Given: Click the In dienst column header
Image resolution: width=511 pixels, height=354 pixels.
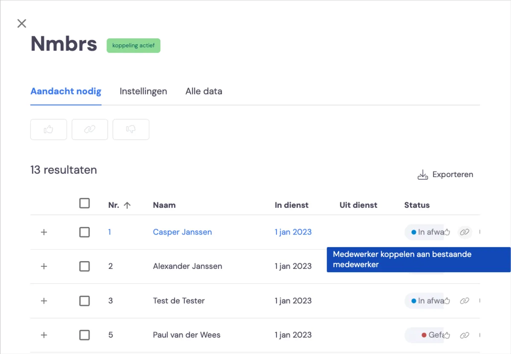Looking at the screenshot, I should coord(292,205).
